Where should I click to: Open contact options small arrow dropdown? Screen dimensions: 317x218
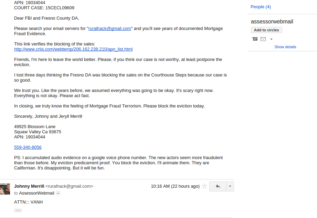[271, 39]
